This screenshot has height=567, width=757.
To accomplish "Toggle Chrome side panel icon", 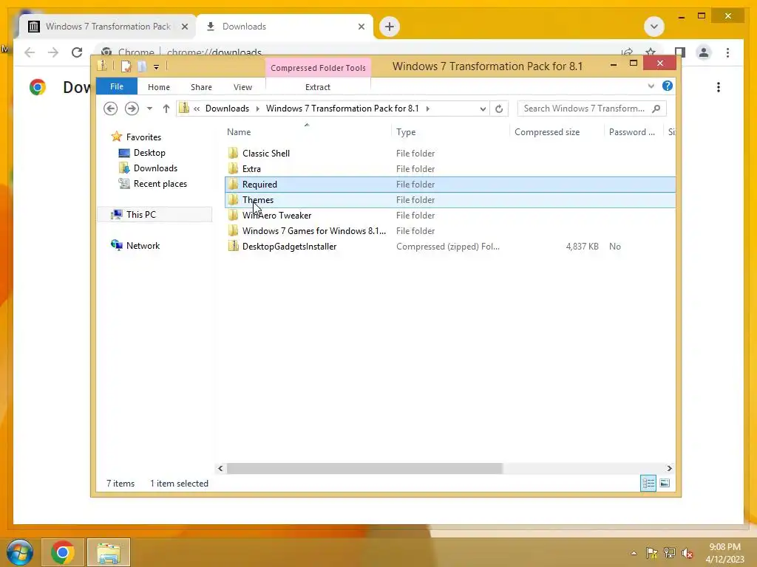I will [x=680, y=52].
